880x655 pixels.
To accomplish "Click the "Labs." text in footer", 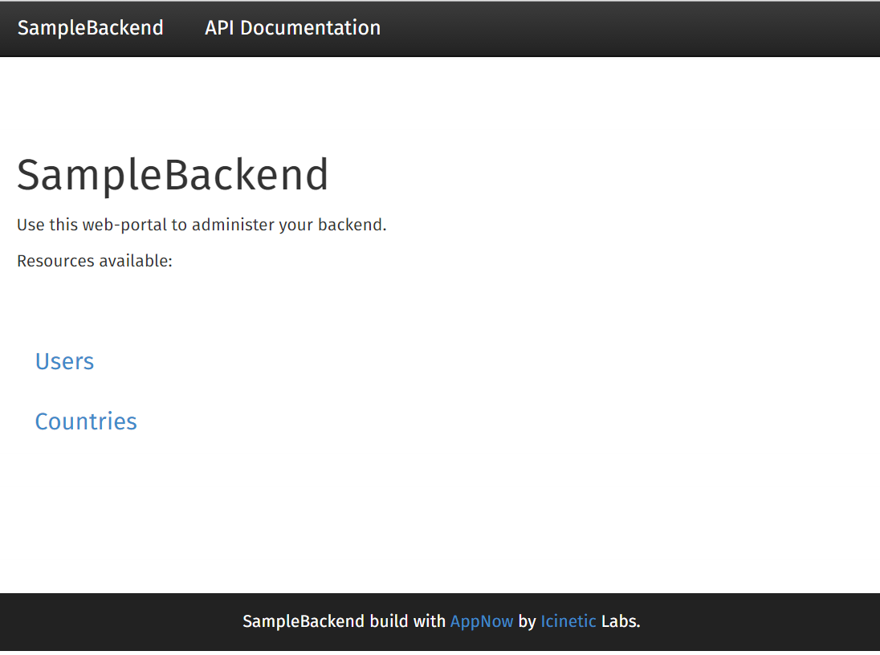I will [x=621, y=621].
